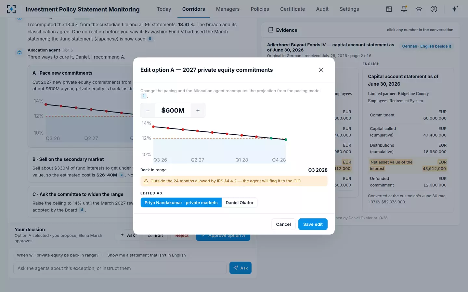The width and height of the screenshot is (468, 292).
Task: Click the 'Q3 2028' back-in-range value
Action: (x=318, y=170)
